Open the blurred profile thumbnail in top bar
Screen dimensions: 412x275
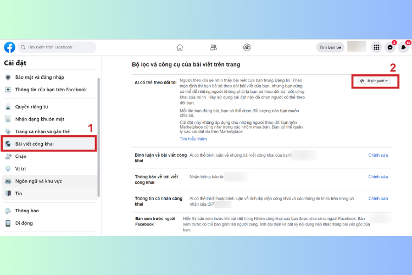357,47
